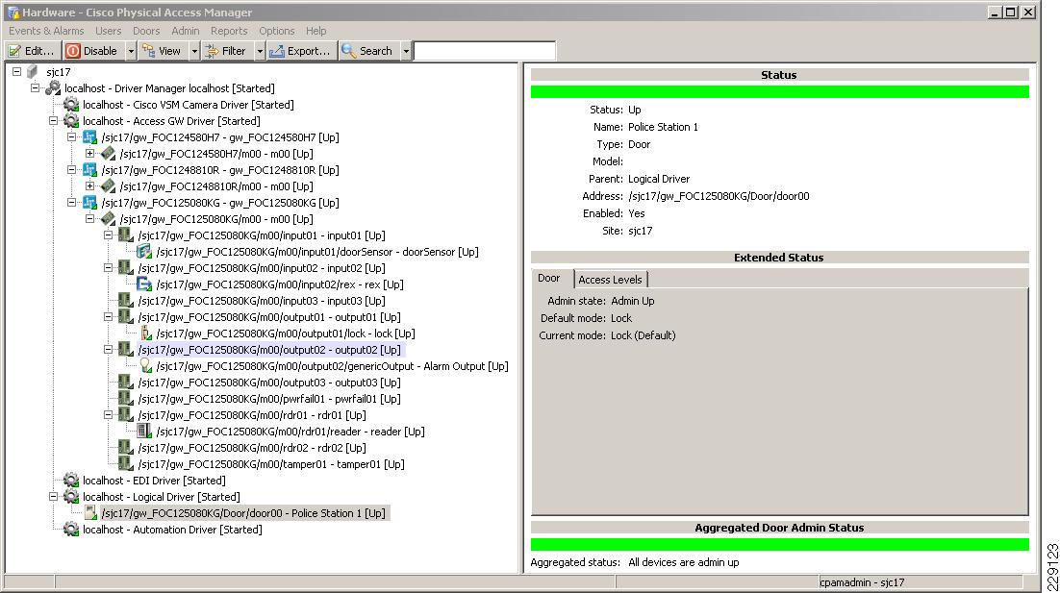1060x593 pixels.
Task: Click the gw_FOC124580H7 gateway icon
Action: [89, 137]
